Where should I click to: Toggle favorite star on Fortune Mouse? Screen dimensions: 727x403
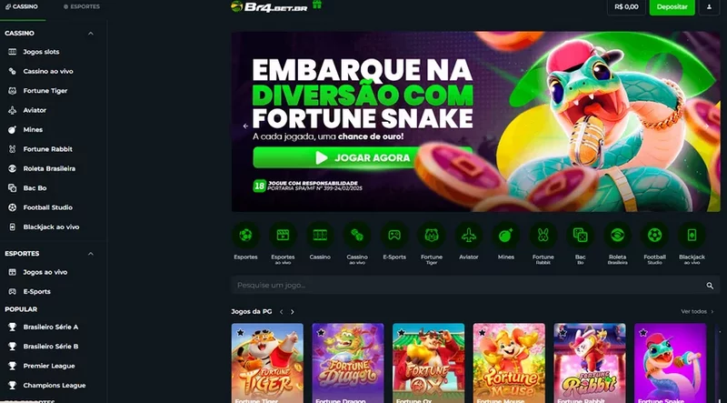(482, 332)
